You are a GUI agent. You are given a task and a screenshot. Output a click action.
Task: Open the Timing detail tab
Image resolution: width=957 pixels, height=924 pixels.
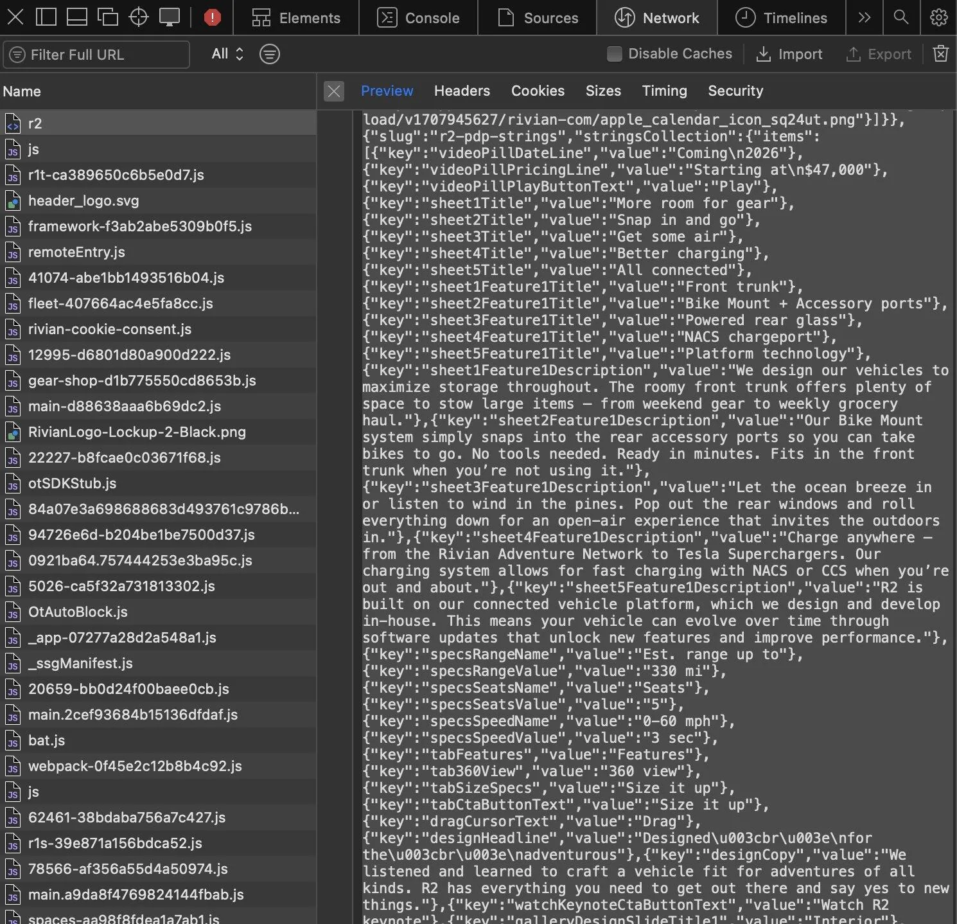tap(664, 91)
